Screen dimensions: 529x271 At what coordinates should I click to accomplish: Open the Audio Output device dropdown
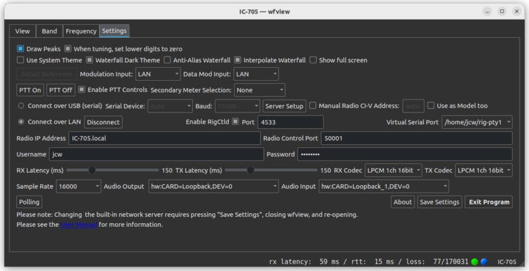click(x=213, y=186)
